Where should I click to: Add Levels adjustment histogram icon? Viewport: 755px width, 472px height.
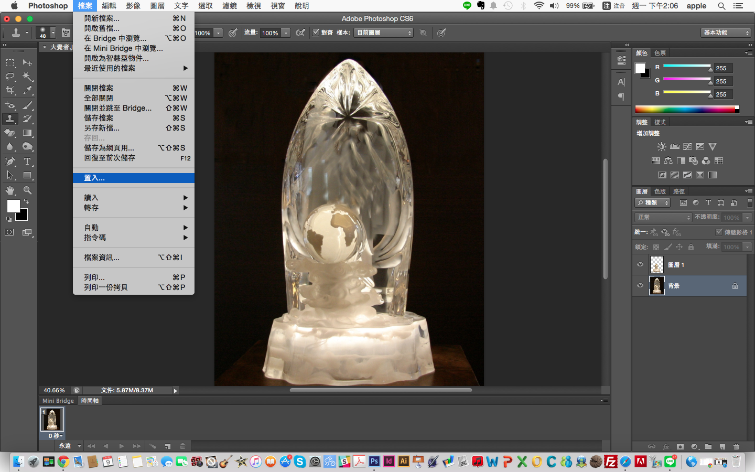(674, 147)
